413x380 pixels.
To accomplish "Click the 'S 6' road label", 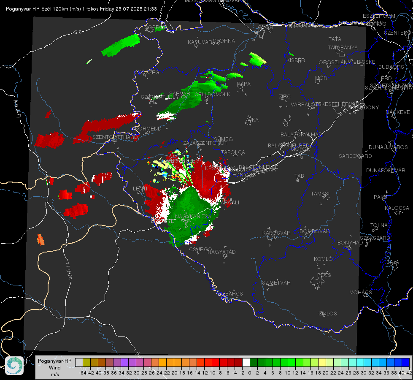I will tap(78, 32).
